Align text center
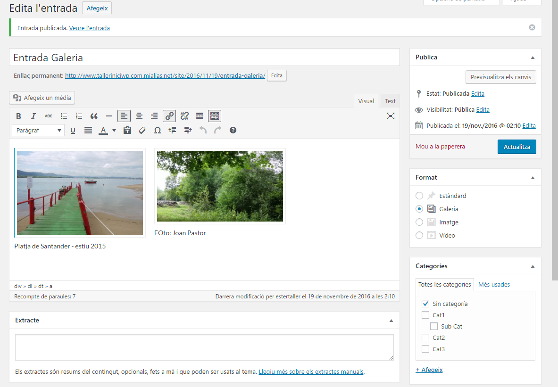The image size is (558, 387). [x=139, y=116]
